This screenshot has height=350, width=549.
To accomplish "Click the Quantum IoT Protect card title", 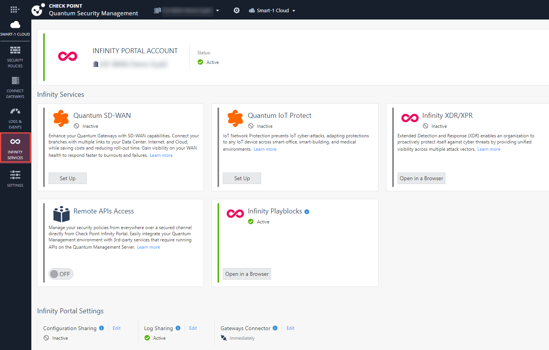I will coord(279,116).
